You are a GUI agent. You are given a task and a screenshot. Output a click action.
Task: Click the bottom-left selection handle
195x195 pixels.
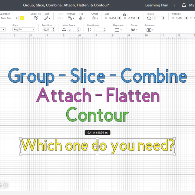pos(21,154)
